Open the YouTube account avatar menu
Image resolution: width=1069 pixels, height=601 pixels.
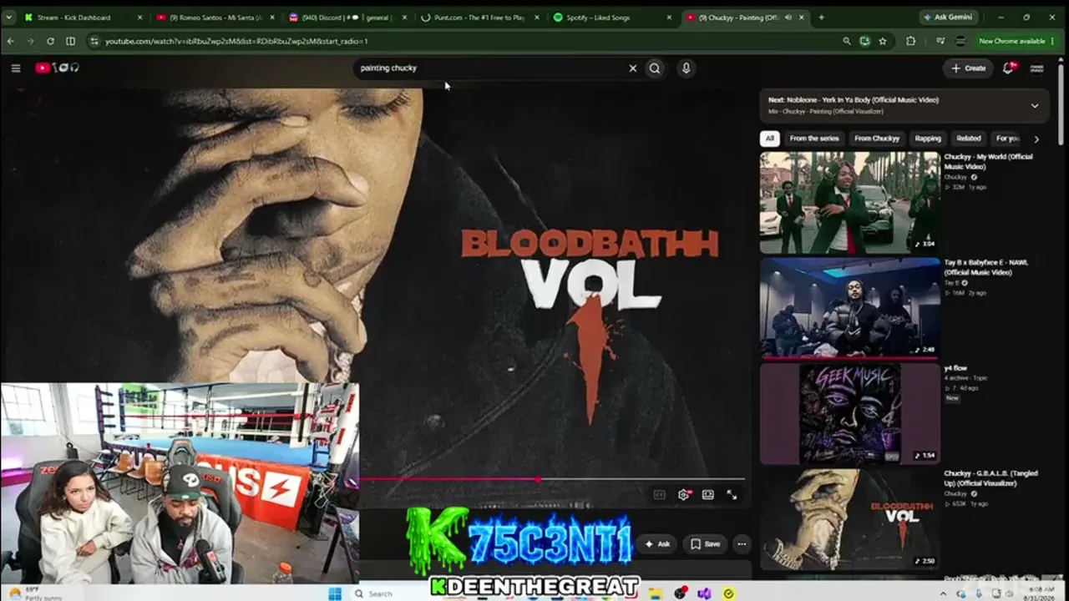(1036, 68)
